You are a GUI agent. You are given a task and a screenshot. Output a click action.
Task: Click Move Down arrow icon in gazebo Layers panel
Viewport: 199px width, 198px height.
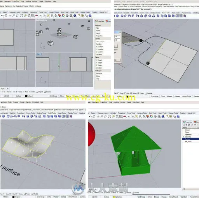(x=195, y=125)
